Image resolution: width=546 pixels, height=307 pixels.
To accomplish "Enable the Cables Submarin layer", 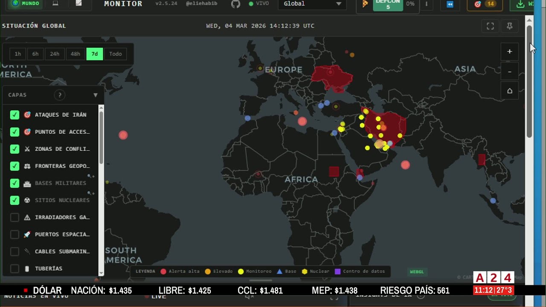I will point(15,252).
